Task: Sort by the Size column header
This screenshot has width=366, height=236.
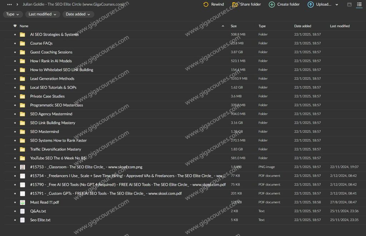Action: (x=234, y=26)
